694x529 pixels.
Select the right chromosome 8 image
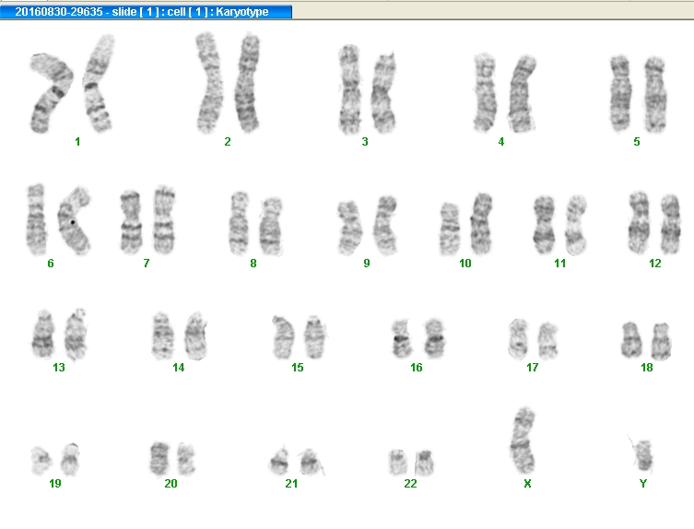point(270,226)
